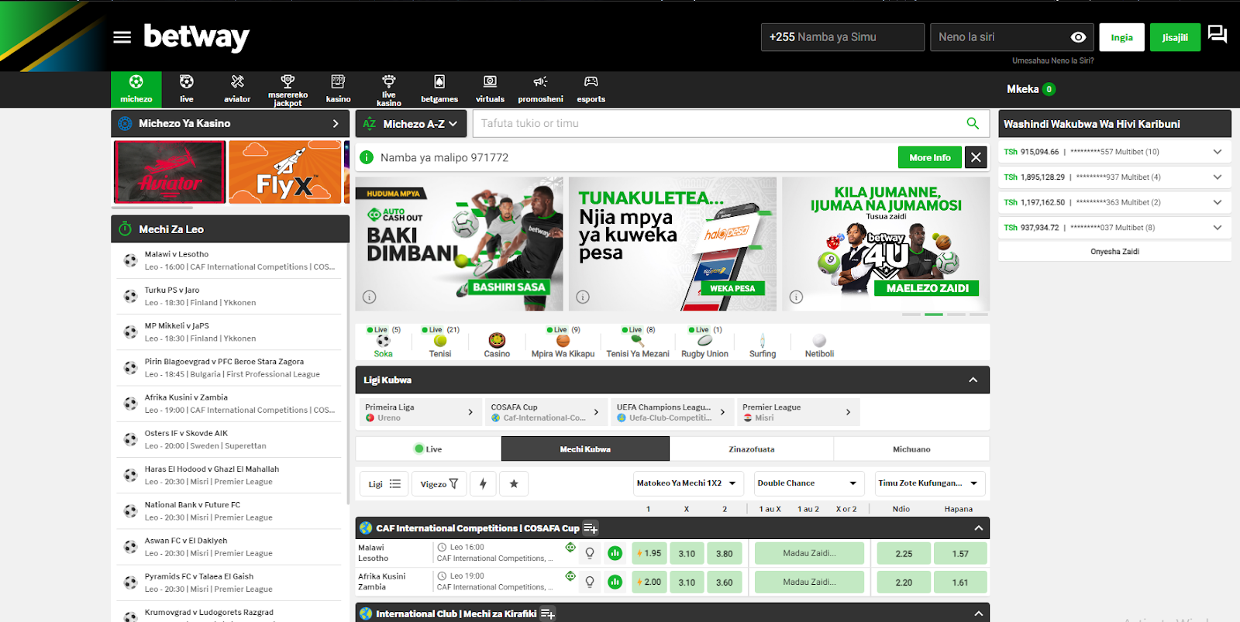
Task: Open Michezo A-Z dropdown
Action: 412,123
